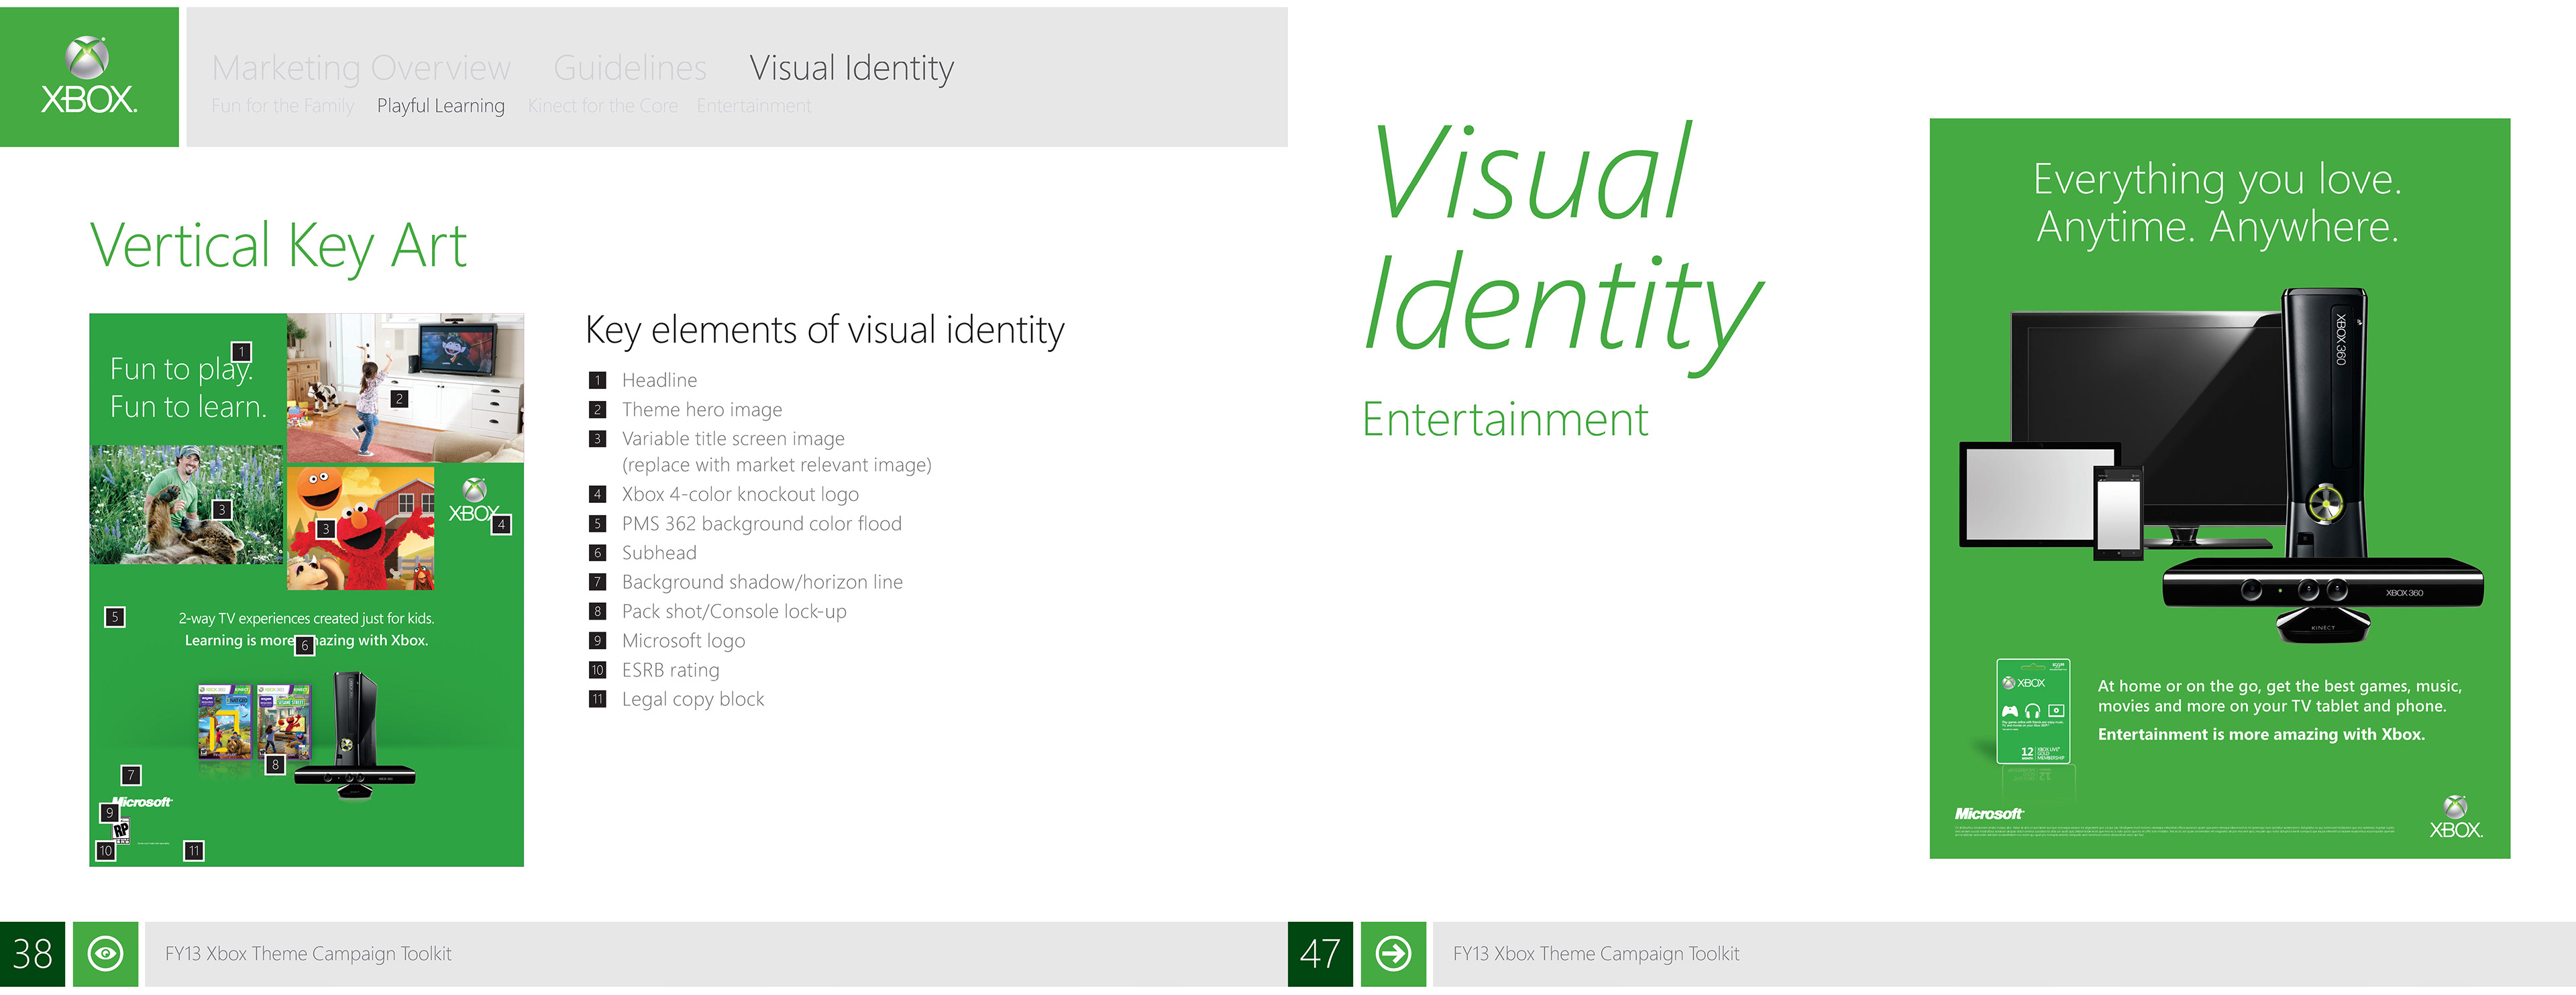
Task: Click footer 'FY13 Xbox Theme Campaign Toolkit' on page 38
Action: (x=308, y=954)
